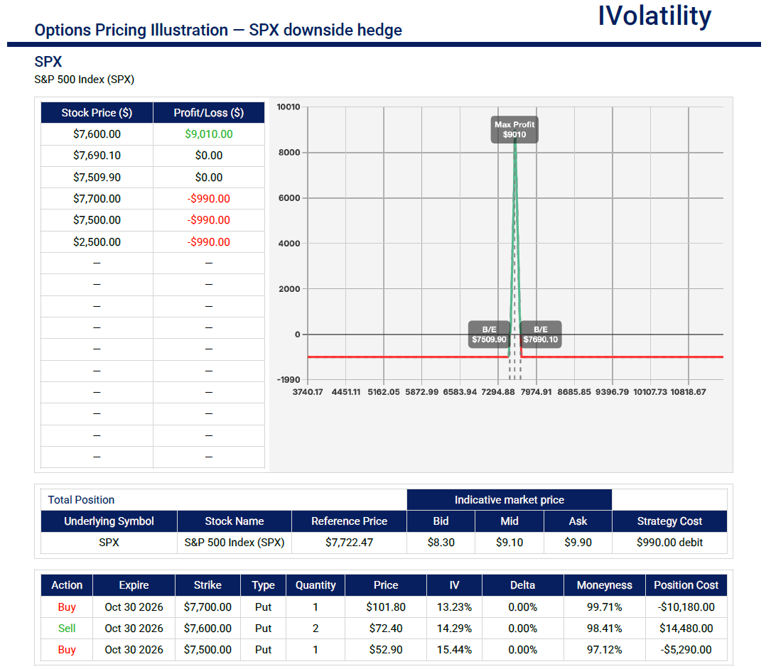
Task: Select the position cost -$10,180.00
Action: 686,607
